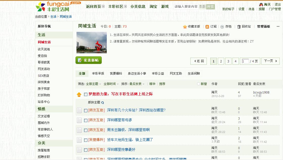This screenshot has width=283, height=160.
Task: Open 房屋租售 in sidebar
Action: (44, 150)
